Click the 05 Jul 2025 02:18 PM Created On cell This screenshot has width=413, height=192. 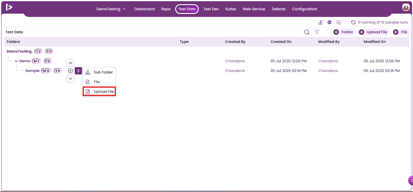point(288,71)
